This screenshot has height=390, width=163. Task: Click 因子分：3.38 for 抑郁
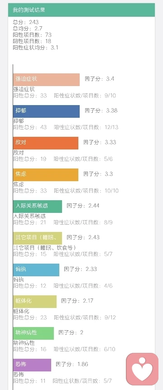pyautogui.click(x=101, y=111)
